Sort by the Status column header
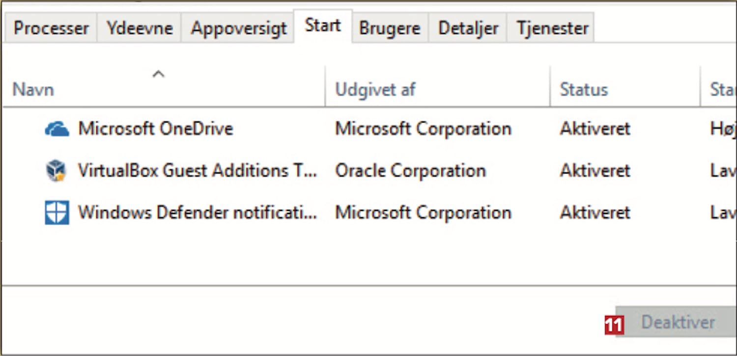737x356 pixels. tap(584, 90)
